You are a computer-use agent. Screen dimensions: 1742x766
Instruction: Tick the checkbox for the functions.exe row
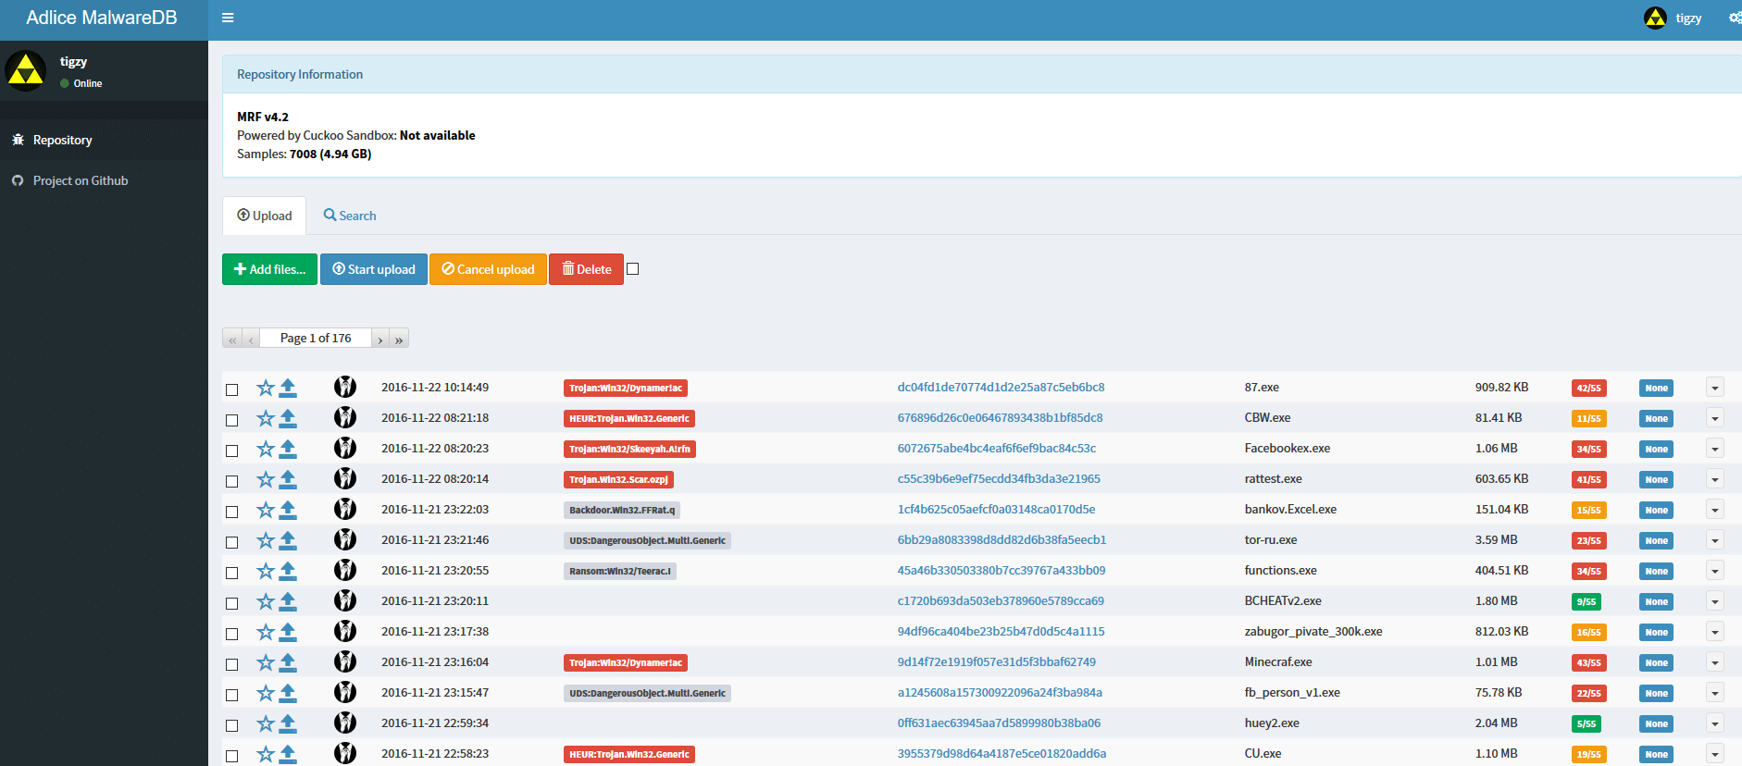point(232,573)
